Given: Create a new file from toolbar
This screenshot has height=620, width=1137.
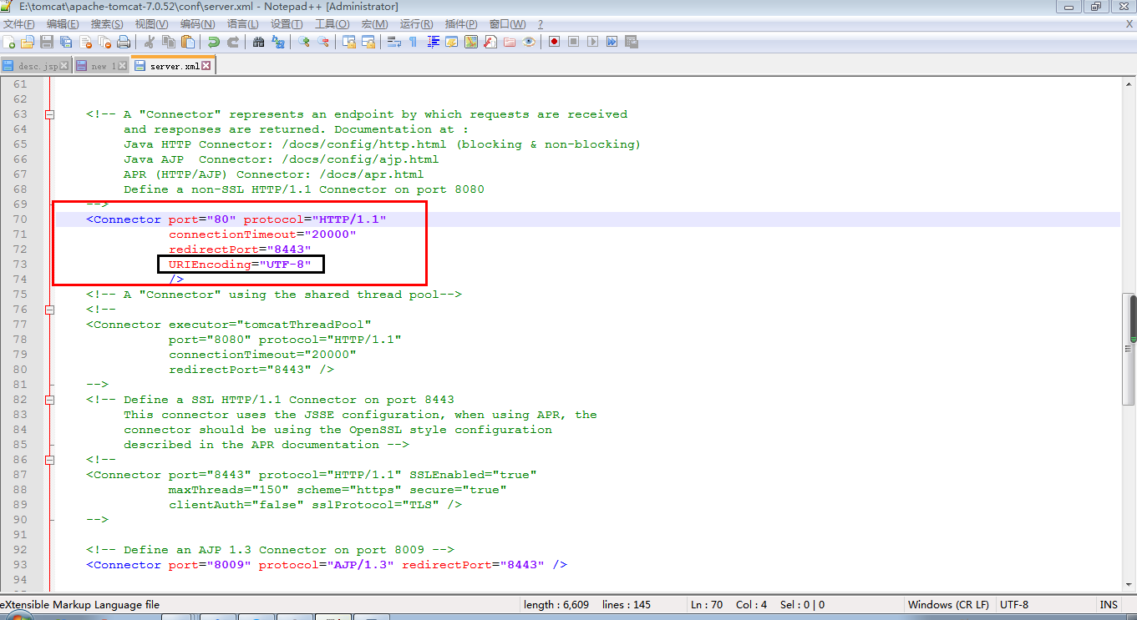Looking at the screenshot, I should [8, 42].
